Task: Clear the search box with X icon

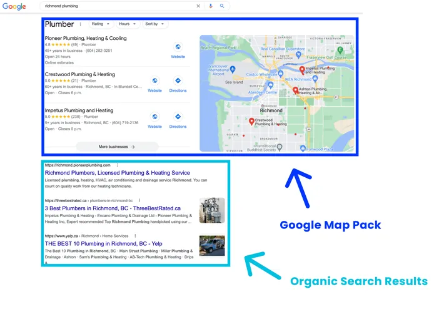Action: coord(198,6)
